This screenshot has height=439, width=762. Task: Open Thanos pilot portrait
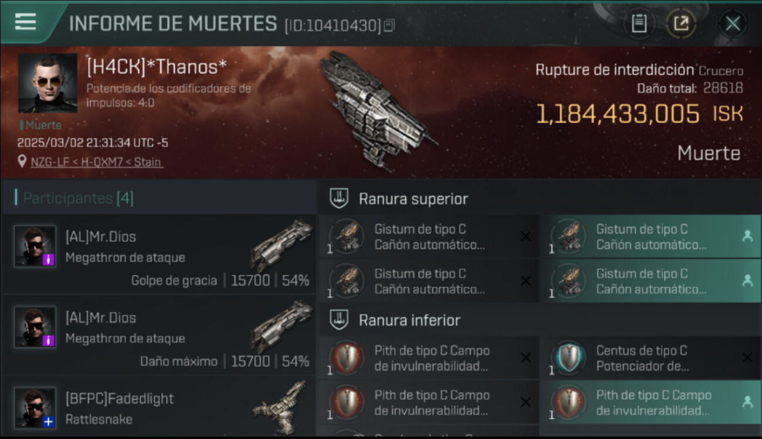click(47, 83)
